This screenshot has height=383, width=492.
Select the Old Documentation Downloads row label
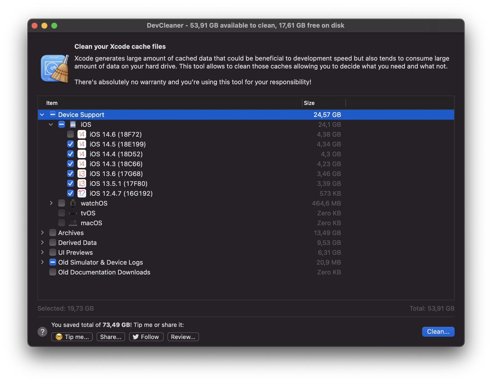104,272
